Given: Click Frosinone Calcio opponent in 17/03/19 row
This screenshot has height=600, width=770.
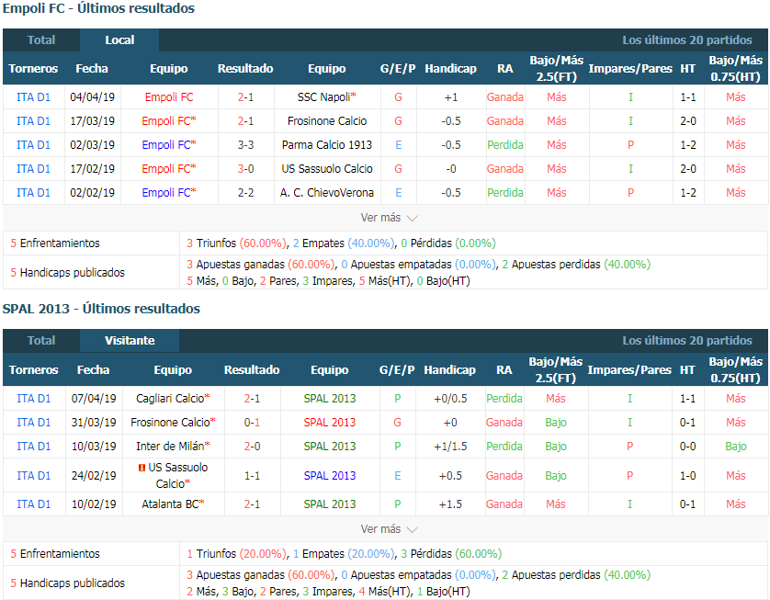Looking at the screenshot, I should (x=327, y=120).
